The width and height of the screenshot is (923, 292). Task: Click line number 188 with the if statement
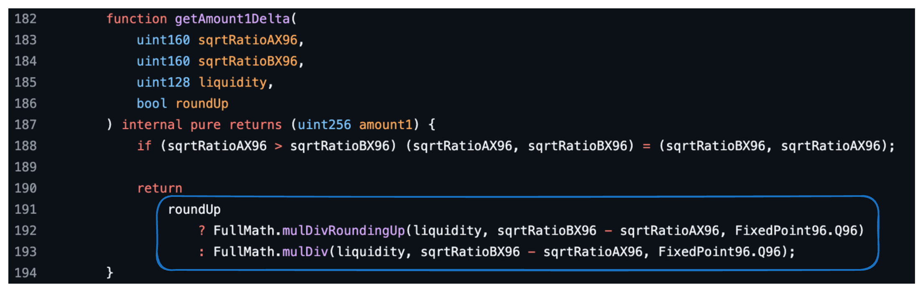(x=25, y=146)
